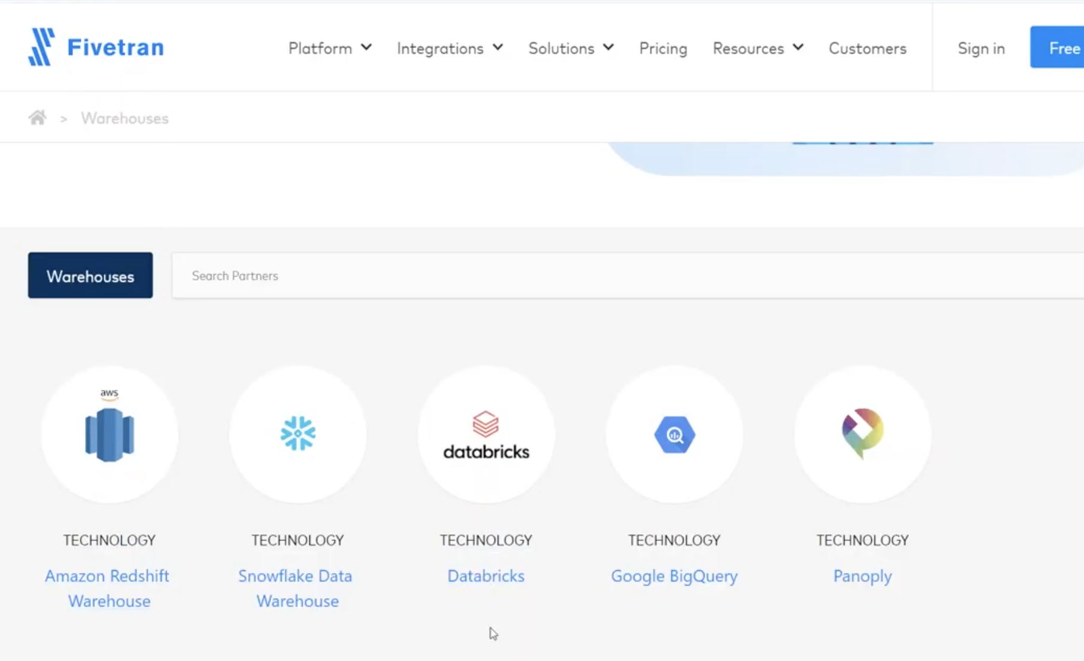Click TECHNOLOGY label above Panoply
The width and height of the screenshot is (1084, 661).
863,540
